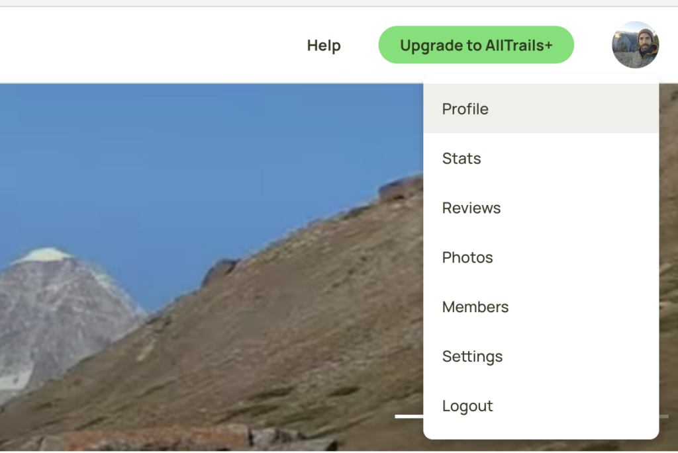Click the highlighted Profile row
This screenshot has width=678, height=453.
pyautogui.click(x=540, y=109)
